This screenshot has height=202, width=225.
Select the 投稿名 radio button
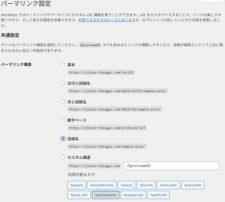pos(63,139)
